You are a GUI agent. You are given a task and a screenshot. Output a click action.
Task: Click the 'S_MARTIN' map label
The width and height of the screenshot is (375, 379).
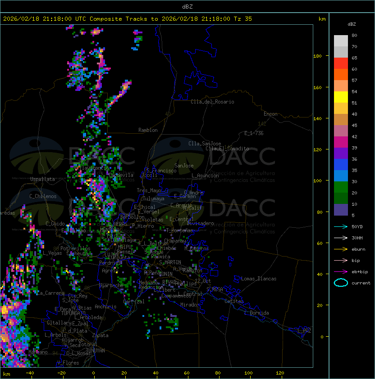pos(170,262)
